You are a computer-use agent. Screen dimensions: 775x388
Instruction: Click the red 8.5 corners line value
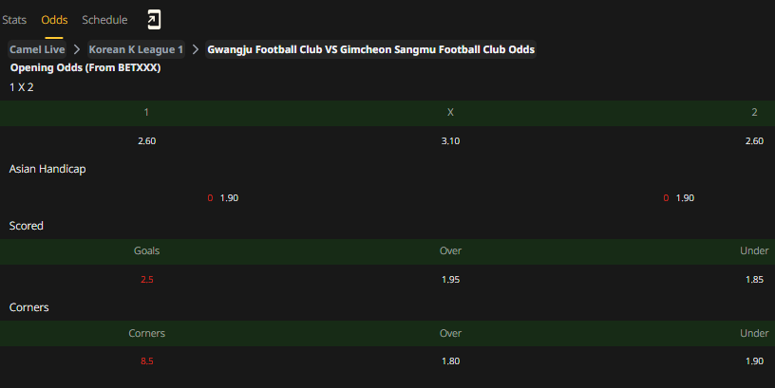[x=147, y=361]
